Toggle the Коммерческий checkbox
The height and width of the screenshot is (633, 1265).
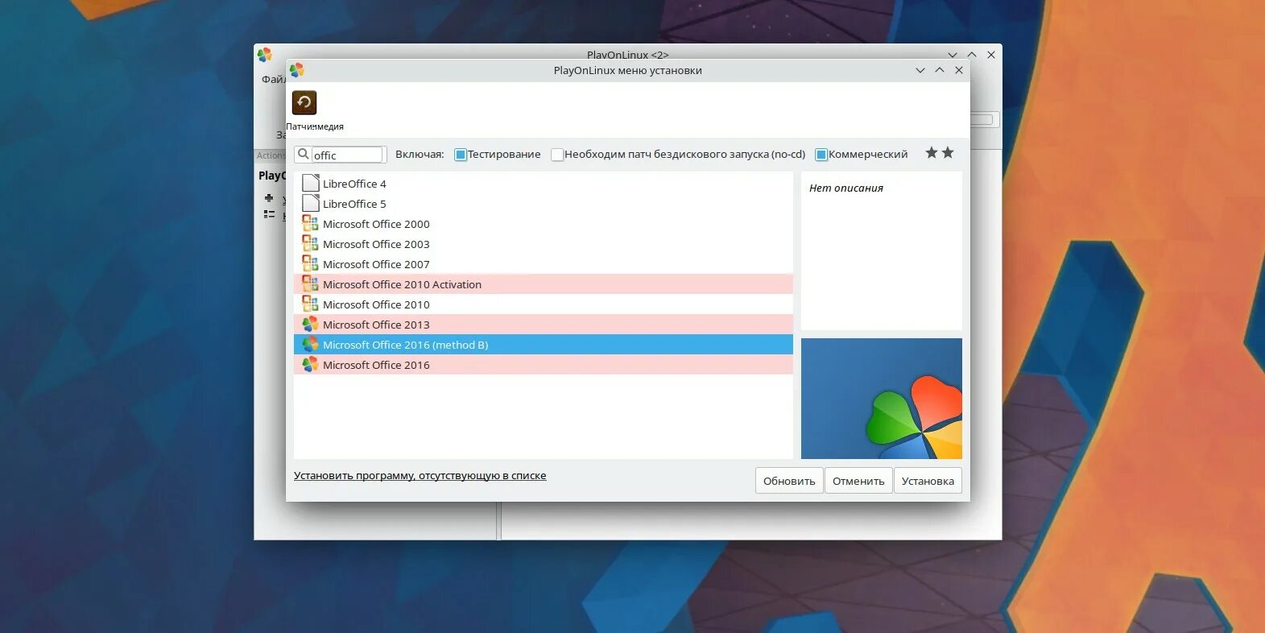click(821, 155)
